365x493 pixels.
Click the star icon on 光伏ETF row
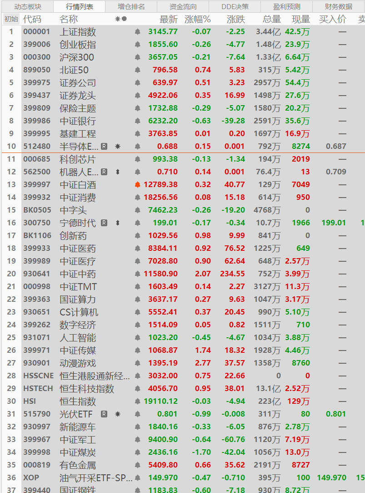117,414
